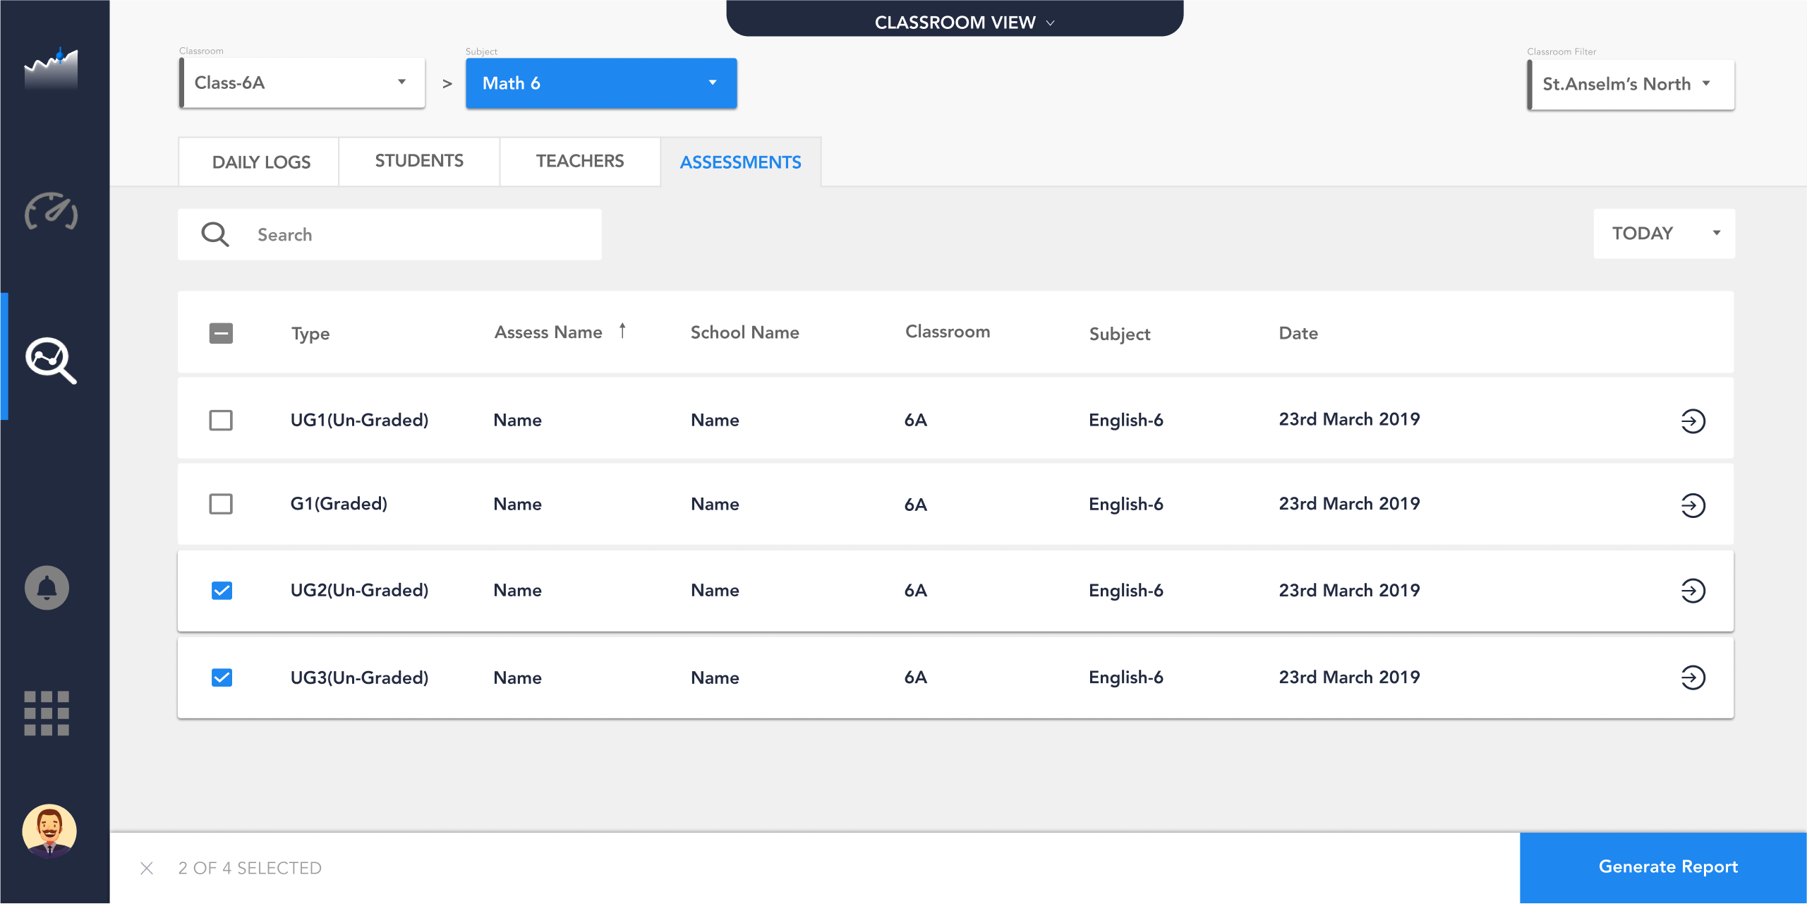Switch to the STUDENTS tab
1807x904 pixels.
pos(419,161)
